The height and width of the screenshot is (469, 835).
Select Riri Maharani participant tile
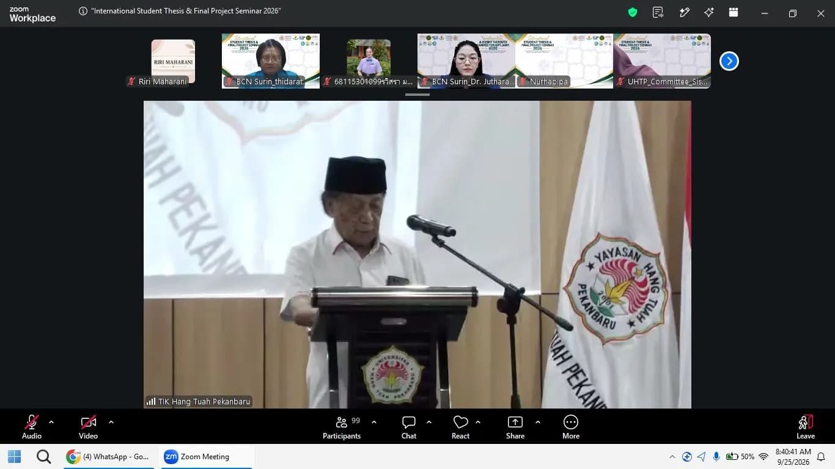point(173,61)
